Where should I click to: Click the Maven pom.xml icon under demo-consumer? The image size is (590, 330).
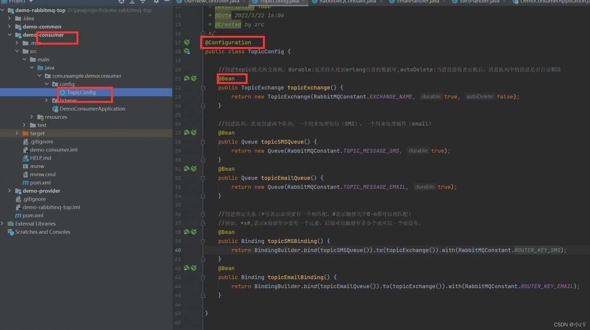(26, 183)
